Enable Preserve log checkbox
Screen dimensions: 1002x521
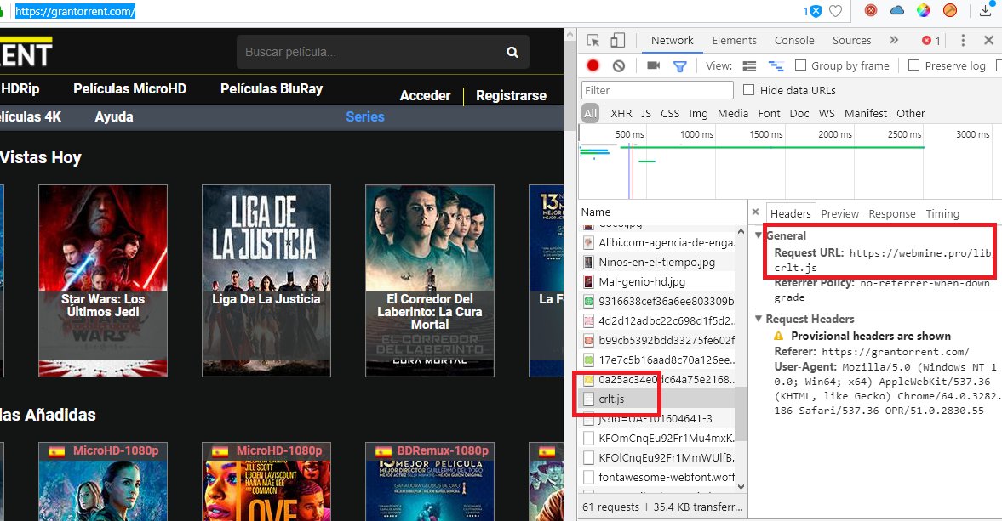point(913,65)
